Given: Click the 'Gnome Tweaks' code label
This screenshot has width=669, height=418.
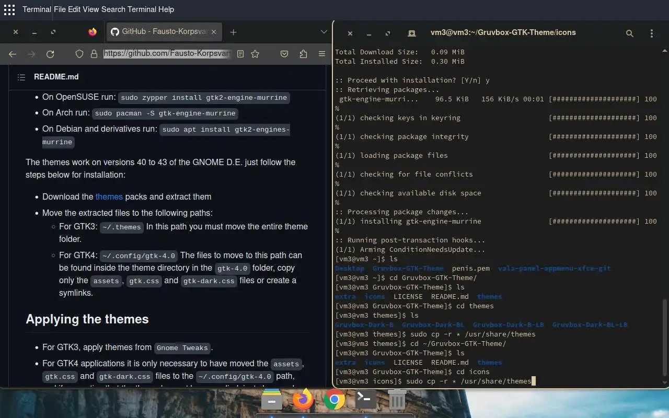Looking at the screenshot, I should 182,348.
